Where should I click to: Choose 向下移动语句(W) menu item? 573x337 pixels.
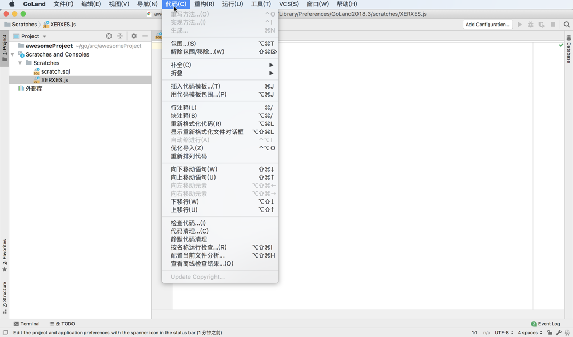[220, 170]
